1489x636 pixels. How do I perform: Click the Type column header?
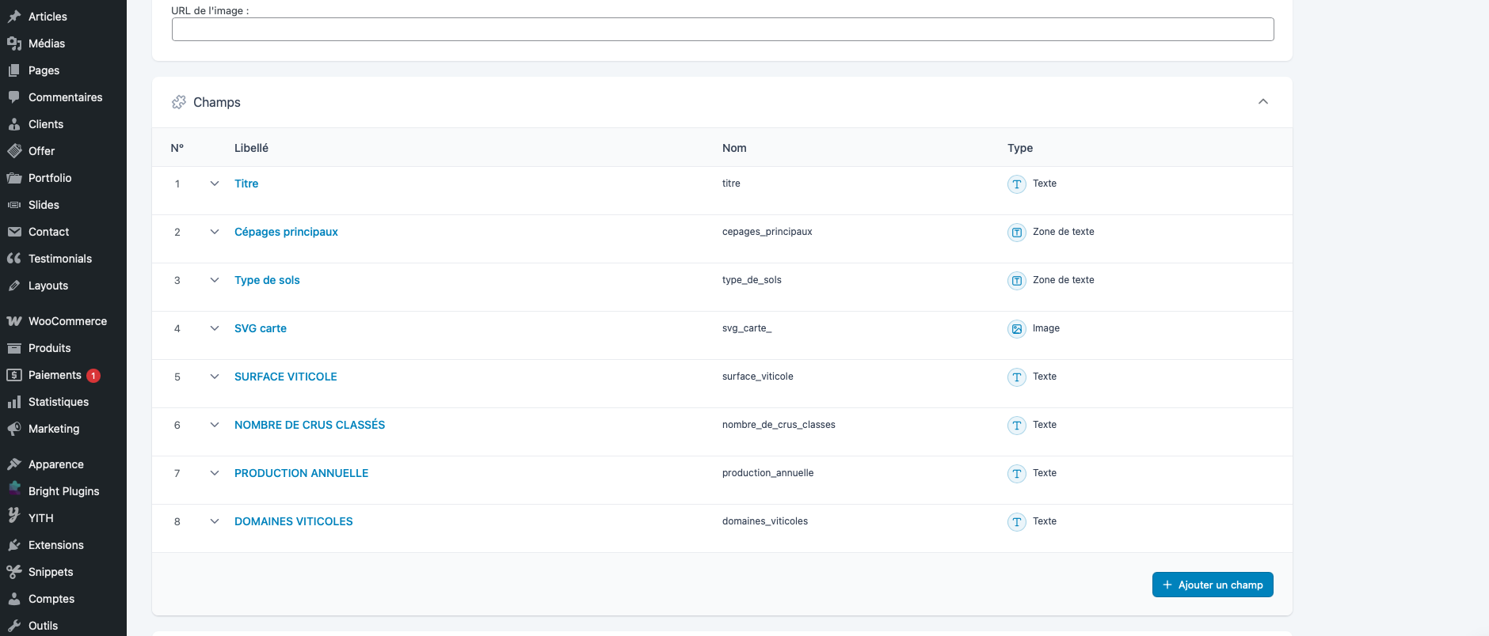[1020, 148]
